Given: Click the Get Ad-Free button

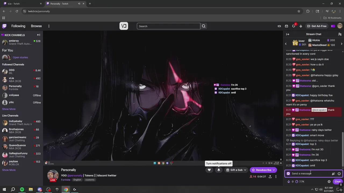Looking at the screenshot, I should coord(317,26).
